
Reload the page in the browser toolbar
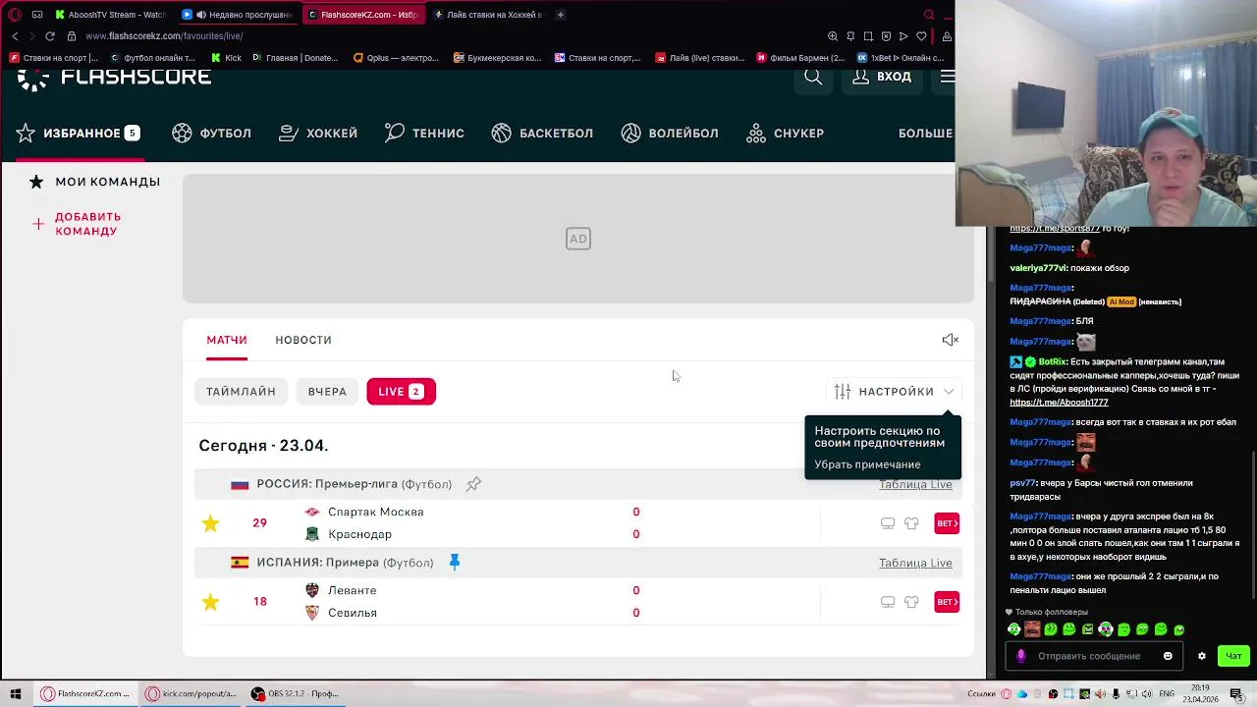click(x=49, y=36)
